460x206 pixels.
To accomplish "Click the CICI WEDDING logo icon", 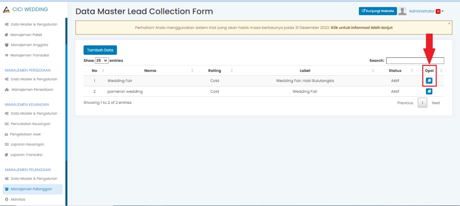I will [6, 9].
